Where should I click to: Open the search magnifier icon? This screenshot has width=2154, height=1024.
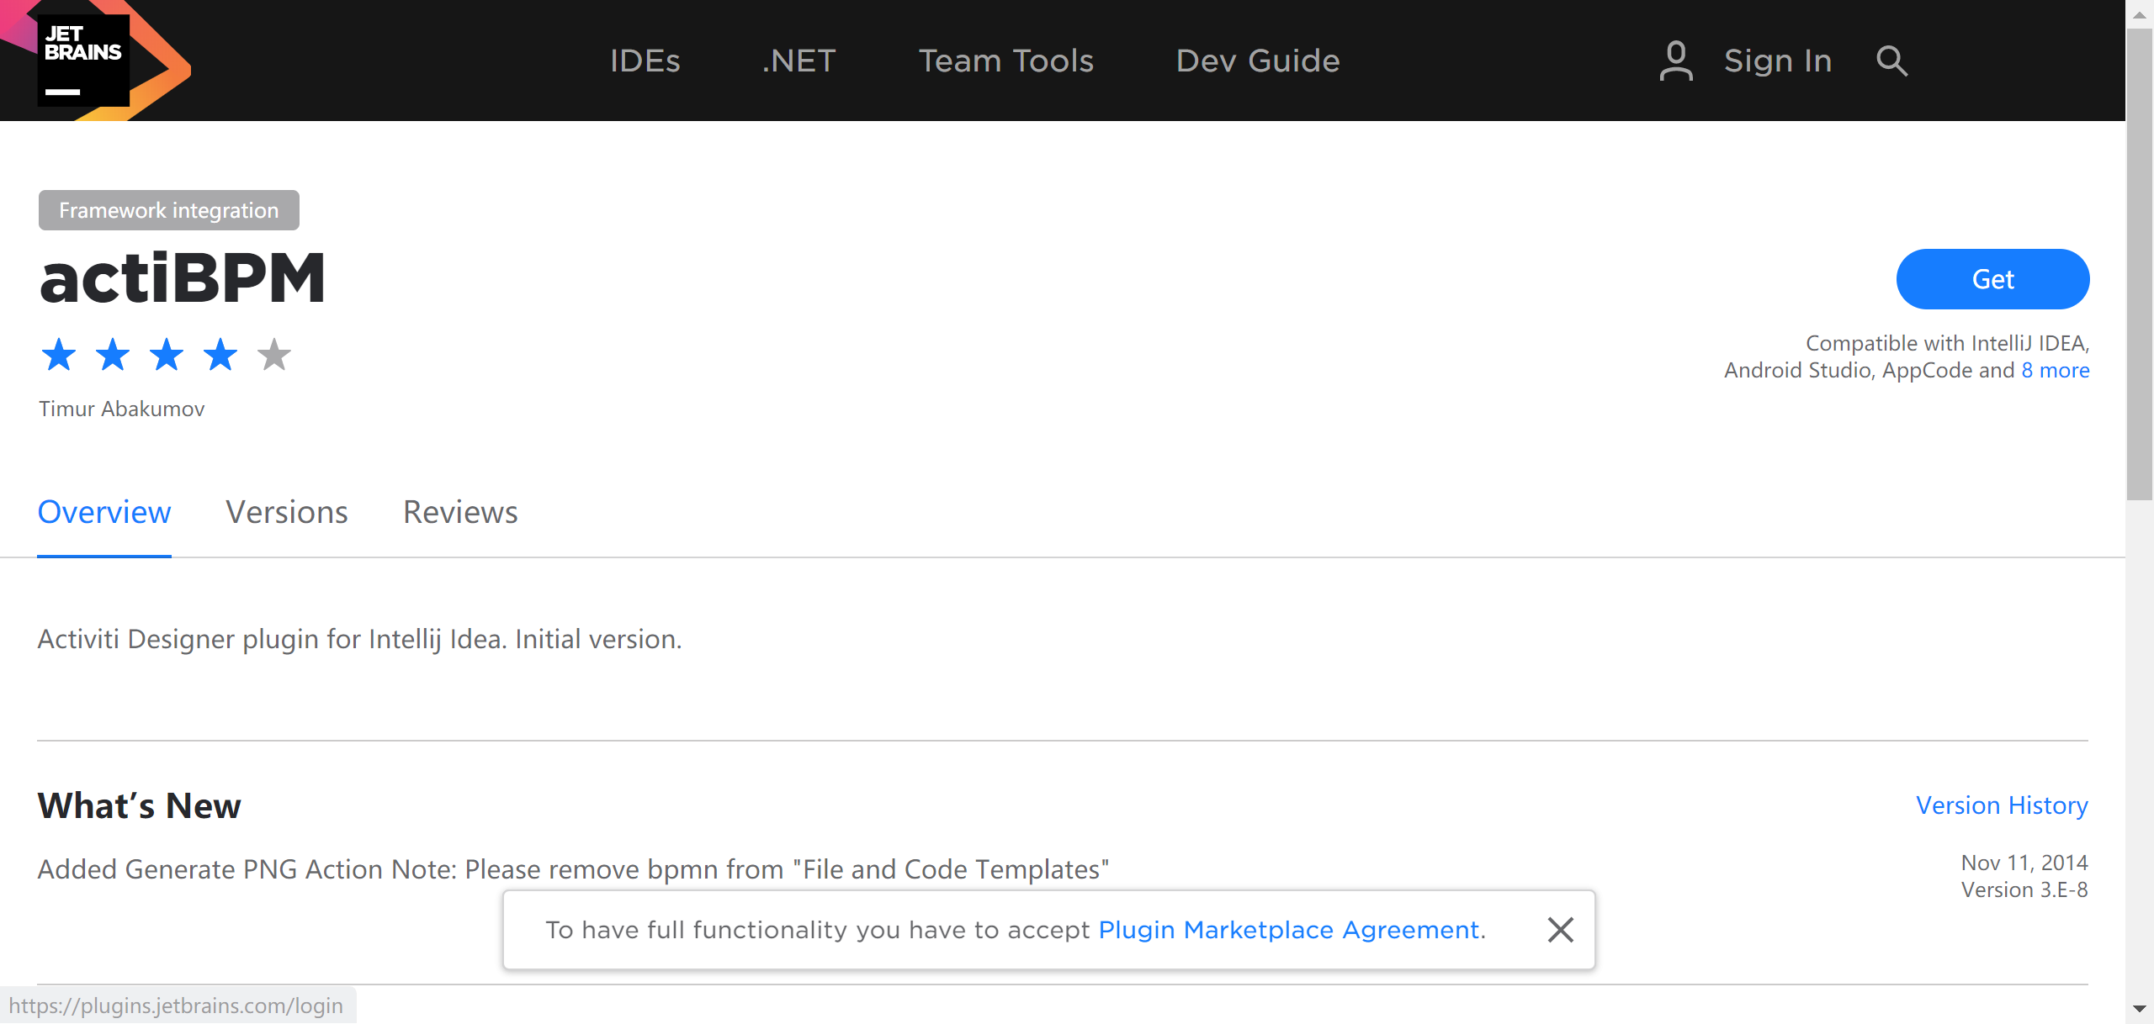[1891, 61]
